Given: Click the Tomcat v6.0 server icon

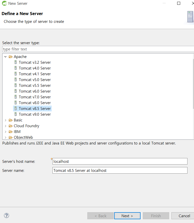Looking at the screenshot, I should point(16,91).
